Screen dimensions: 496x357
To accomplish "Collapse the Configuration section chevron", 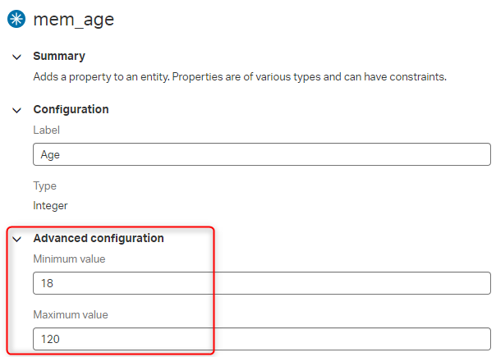I will pyautogui.click(x=16, y=110).
